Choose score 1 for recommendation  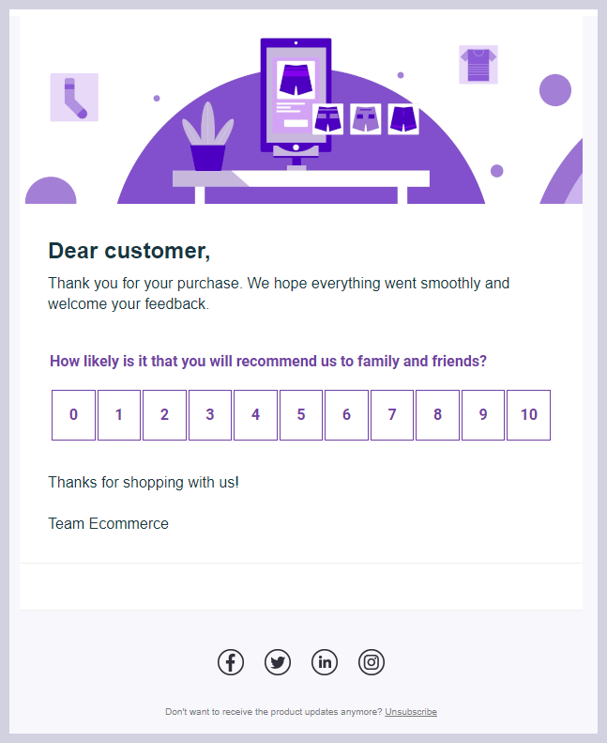point(119,415)
